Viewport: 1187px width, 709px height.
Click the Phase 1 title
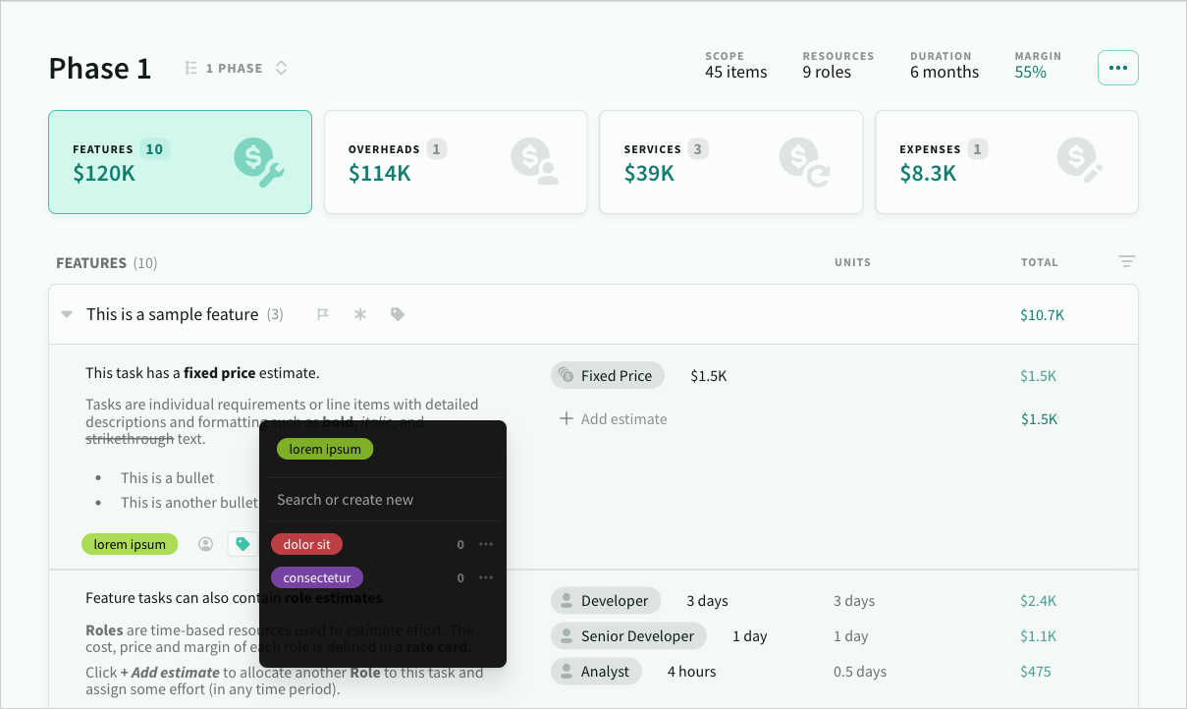tap(100, 68)
